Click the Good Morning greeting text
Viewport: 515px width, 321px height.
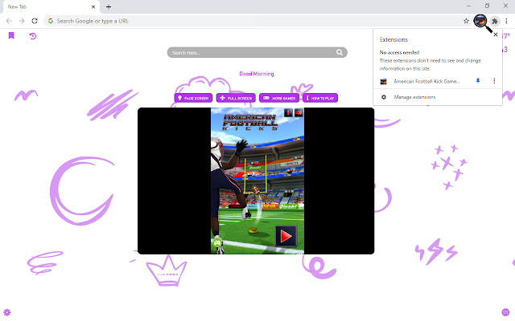click(257, 74)
